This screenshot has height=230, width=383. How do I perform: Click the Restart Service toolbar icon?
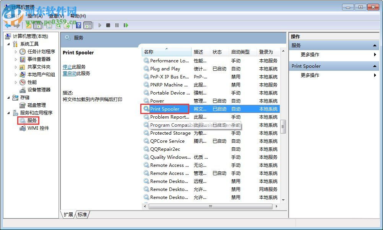point(126,25)
